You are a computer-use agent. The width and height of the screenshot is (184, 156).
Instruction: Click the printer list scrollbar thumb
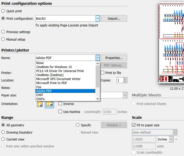[97, 76]
